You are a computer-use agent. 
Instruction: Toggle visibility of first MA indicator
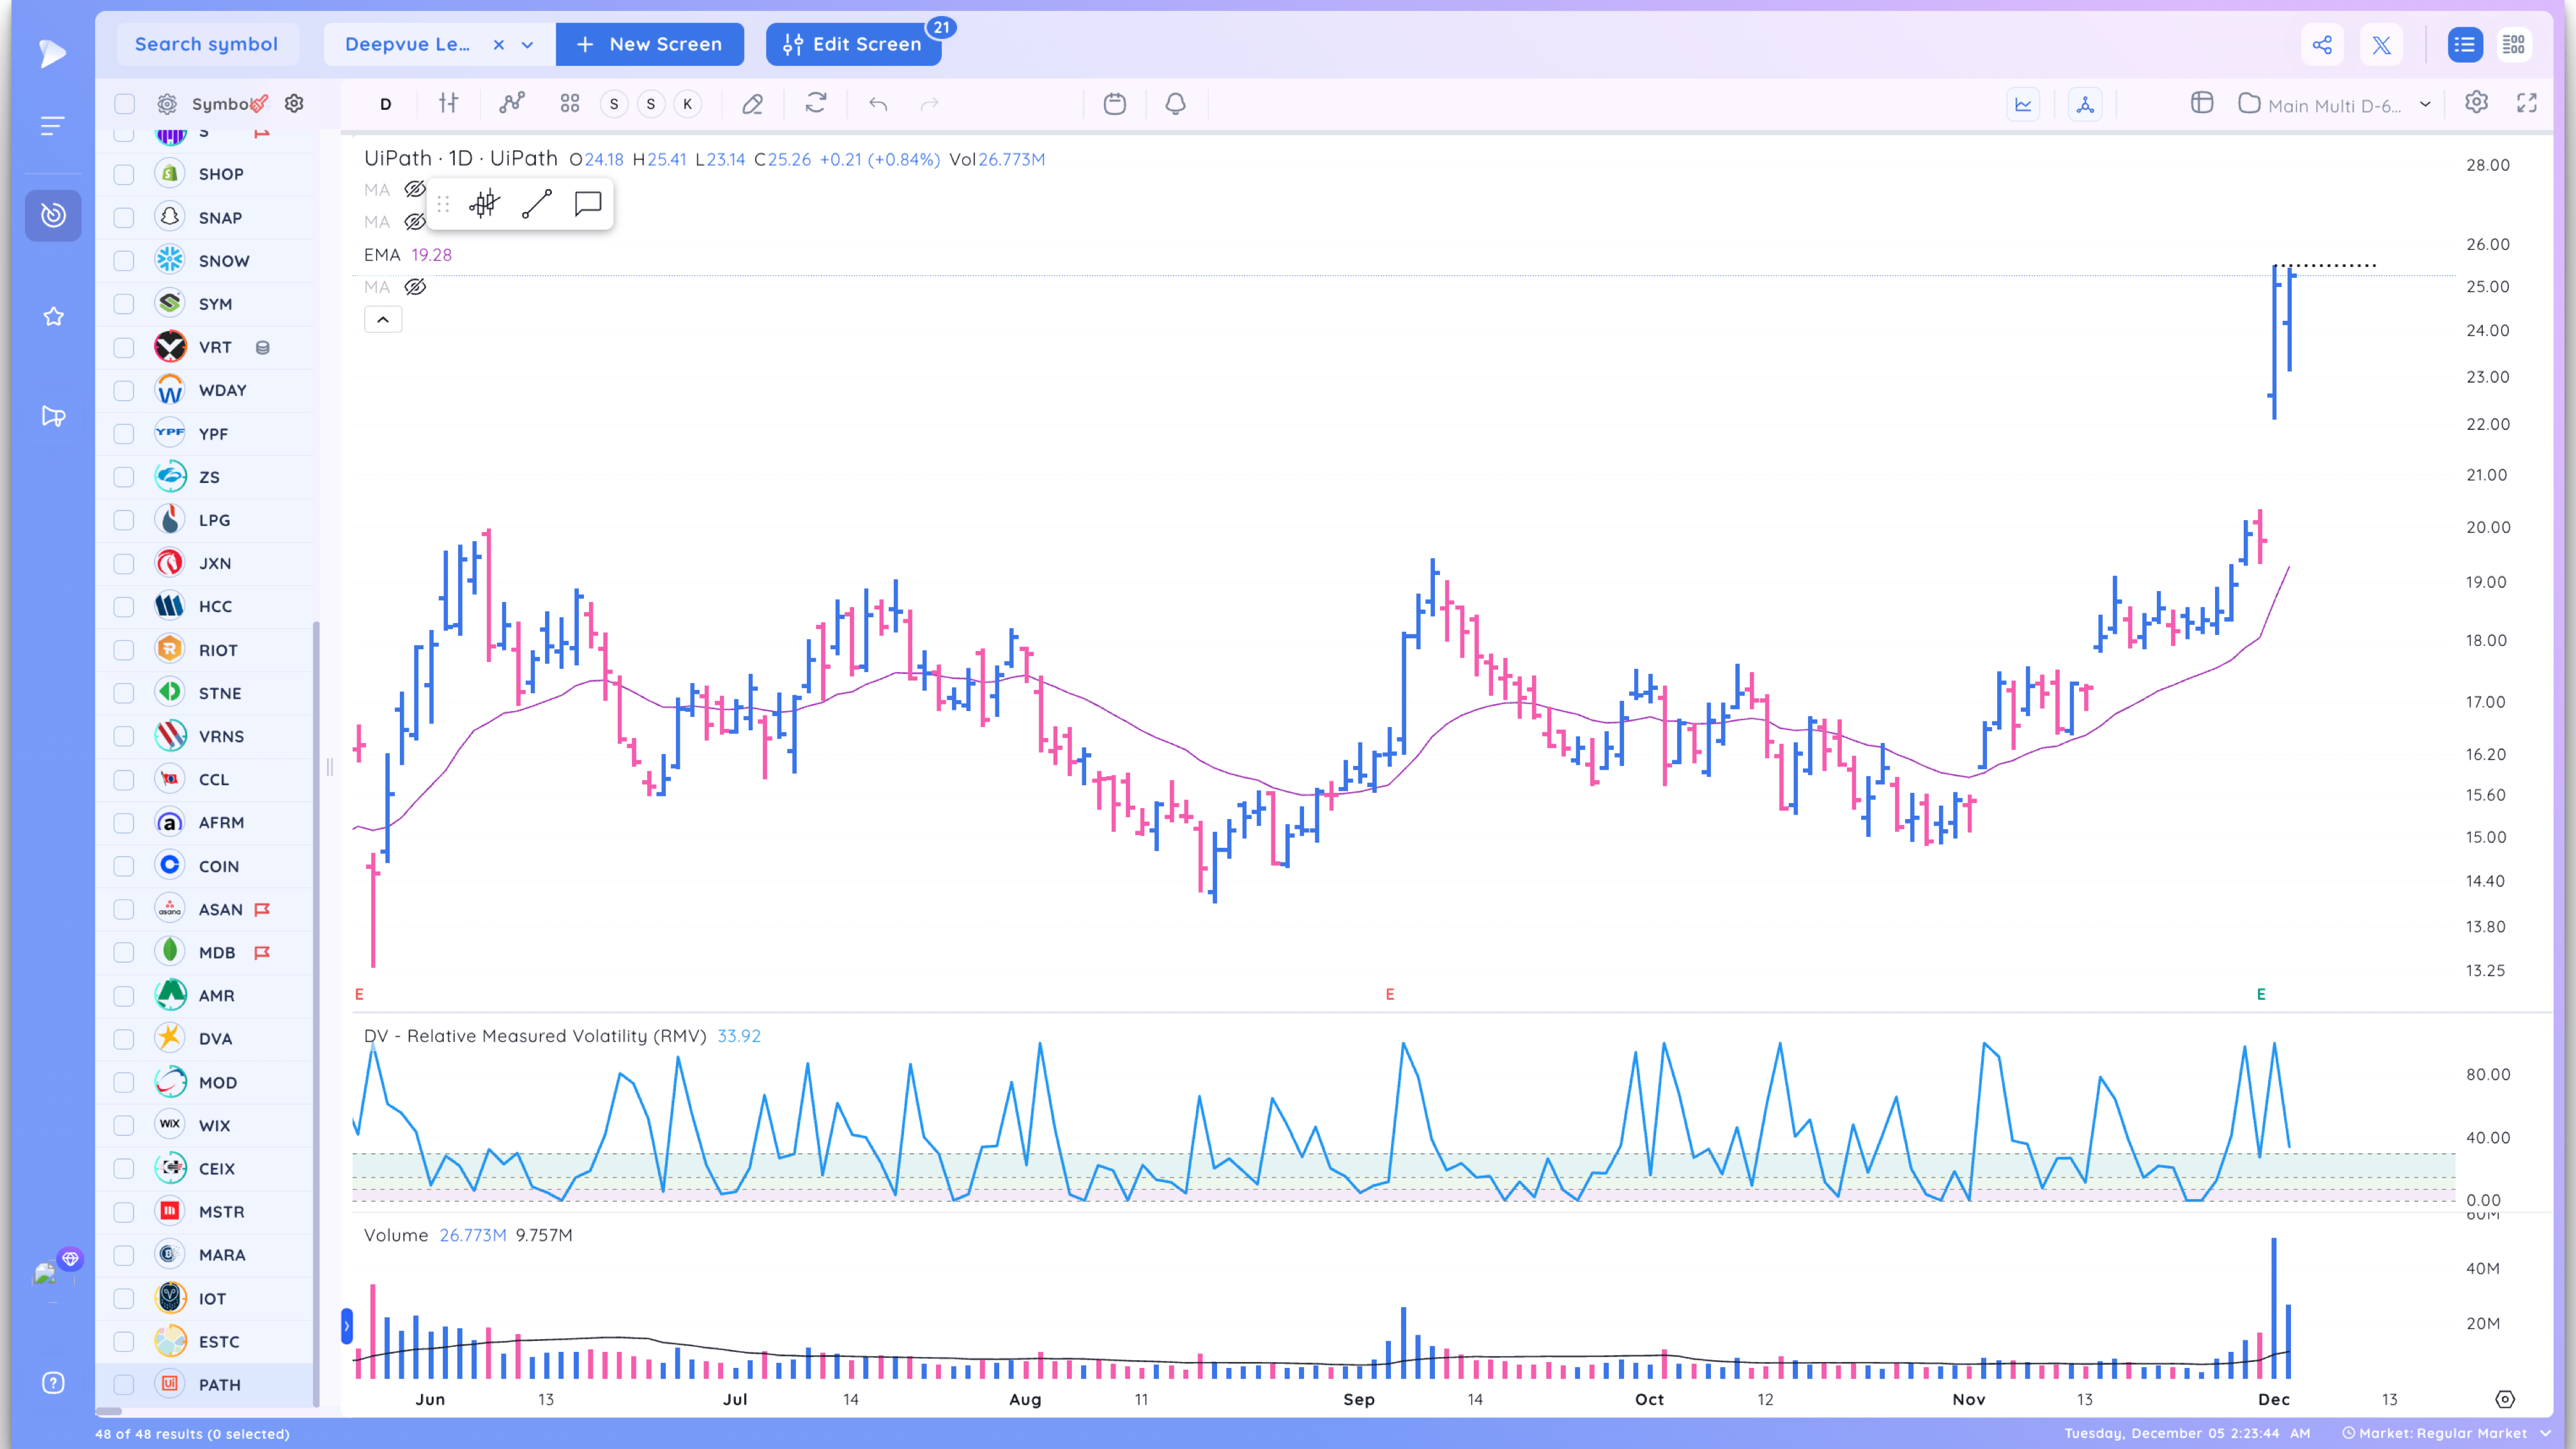(x=415, y=189)
